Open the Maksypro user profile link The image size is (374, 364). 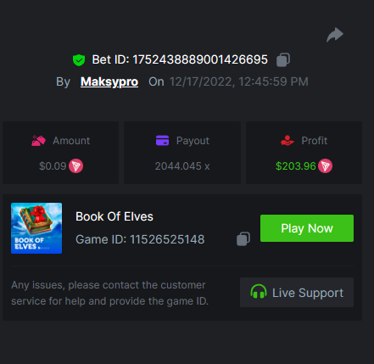pos(109,82)
